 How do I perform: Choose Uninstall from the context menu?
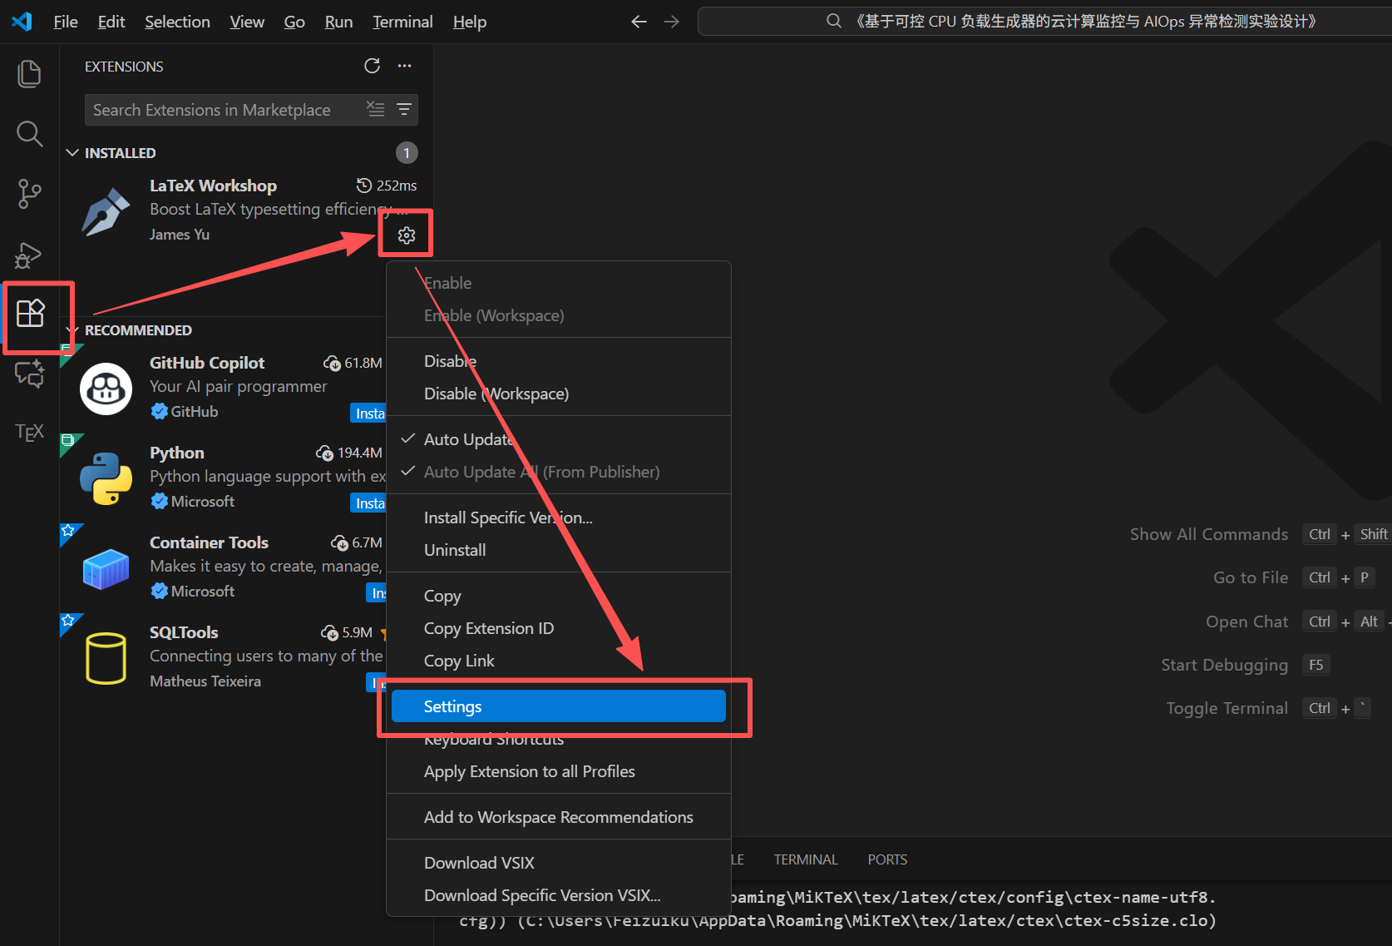point(559,550)
